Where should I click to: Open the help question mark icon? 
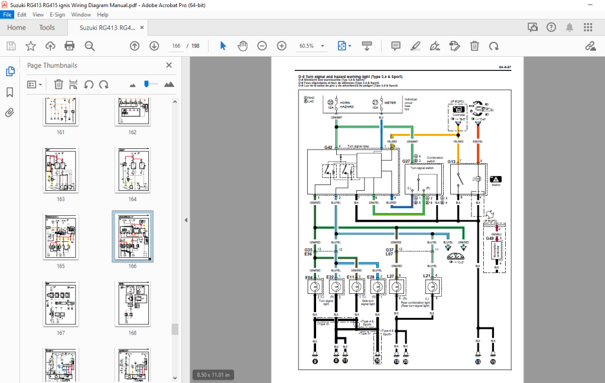(x=551, y=27)
